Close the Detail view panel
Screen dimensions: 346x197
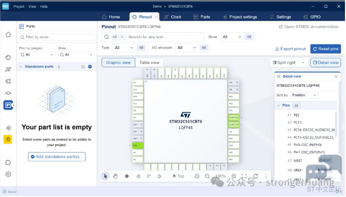pos(336,77)
